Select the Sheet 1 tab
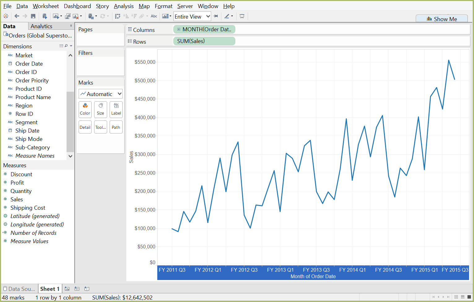Screen dimensions: 474x302 (x=50, y=288)
